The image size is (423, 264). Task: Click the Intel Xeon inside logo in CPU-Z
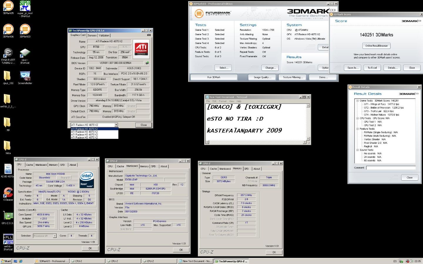[x=87, y=180]
